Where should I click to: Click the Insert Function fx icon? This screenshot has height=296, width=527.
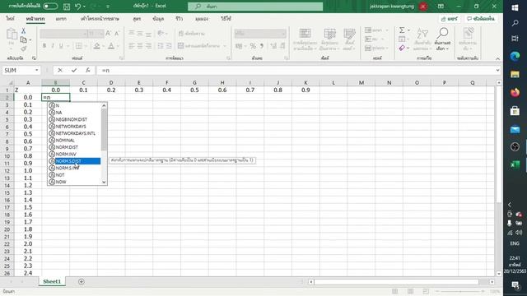[88, 70]
